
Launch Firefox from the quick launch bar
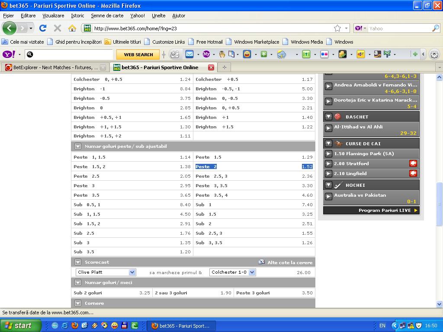[74, 326]
